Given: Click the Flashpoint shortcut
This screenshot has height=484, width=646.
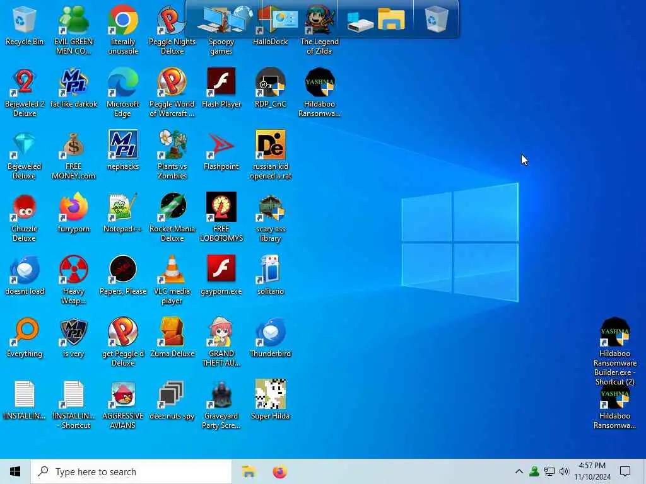Looking at the screenshot, I should 221,150.
